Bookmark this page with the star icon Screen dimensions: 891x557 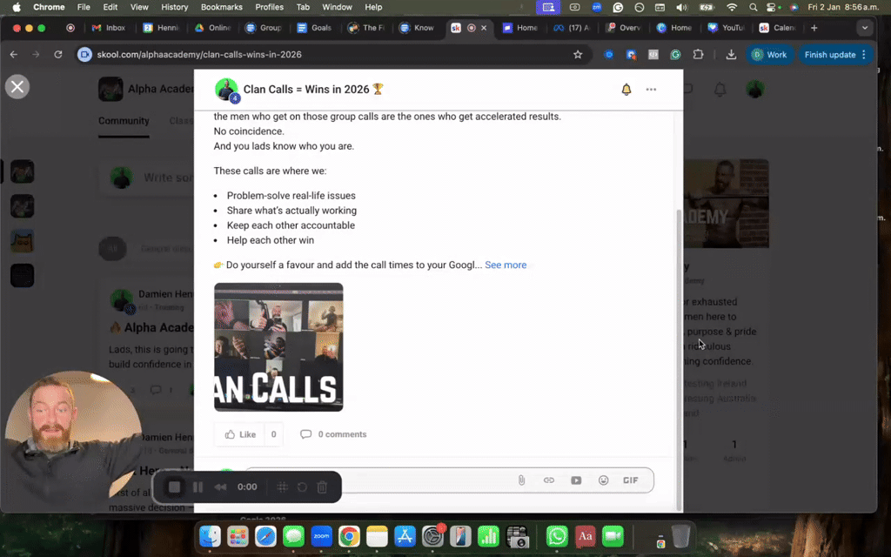click(578, 55)
